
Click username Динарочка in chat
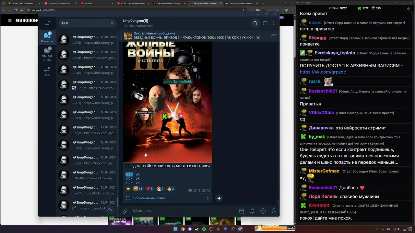[x=321, y=128]
